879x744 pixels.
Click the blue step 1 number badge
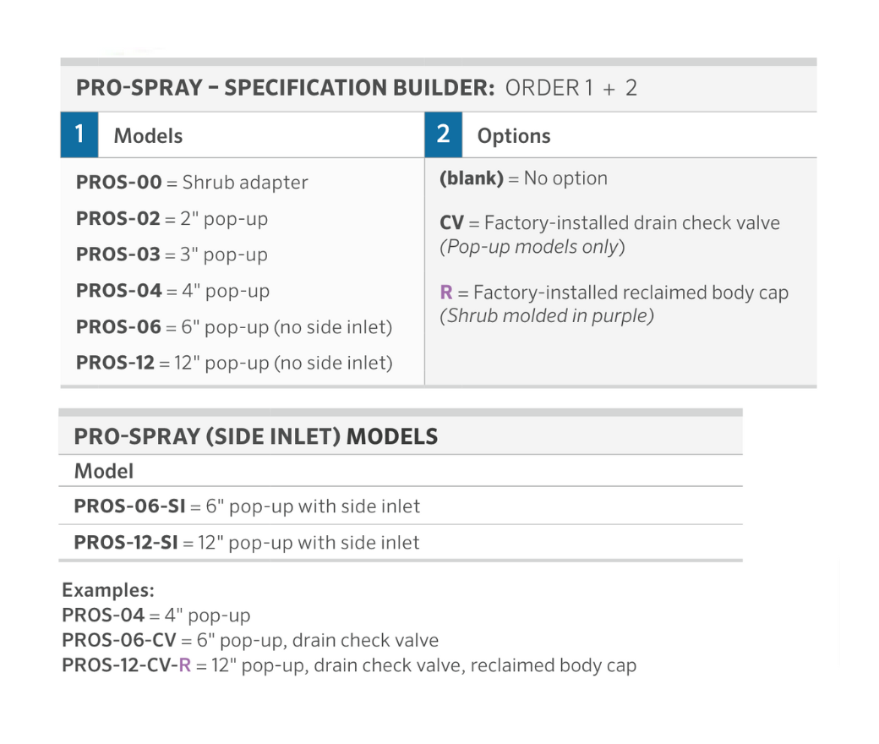click(79, 135)
